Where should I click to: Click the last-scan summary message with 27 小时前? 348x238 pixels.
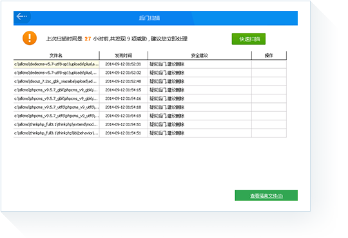pos(117,39)
